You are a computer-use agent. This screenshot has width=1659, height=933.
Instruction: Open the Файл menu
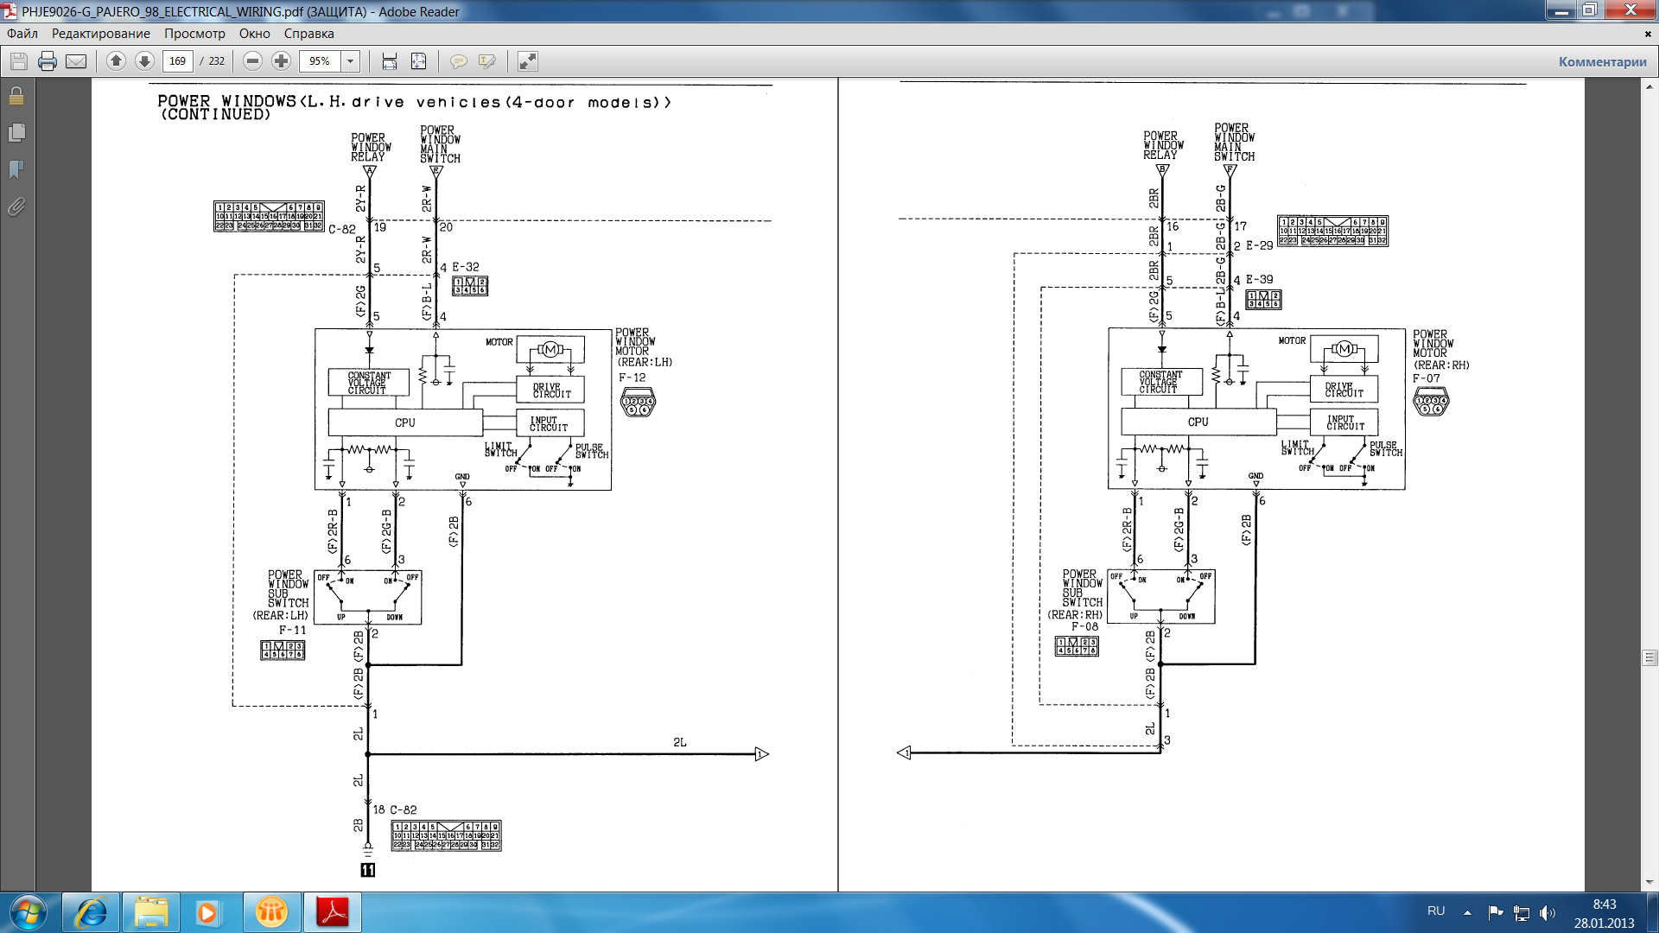click(x=22, y=34)
